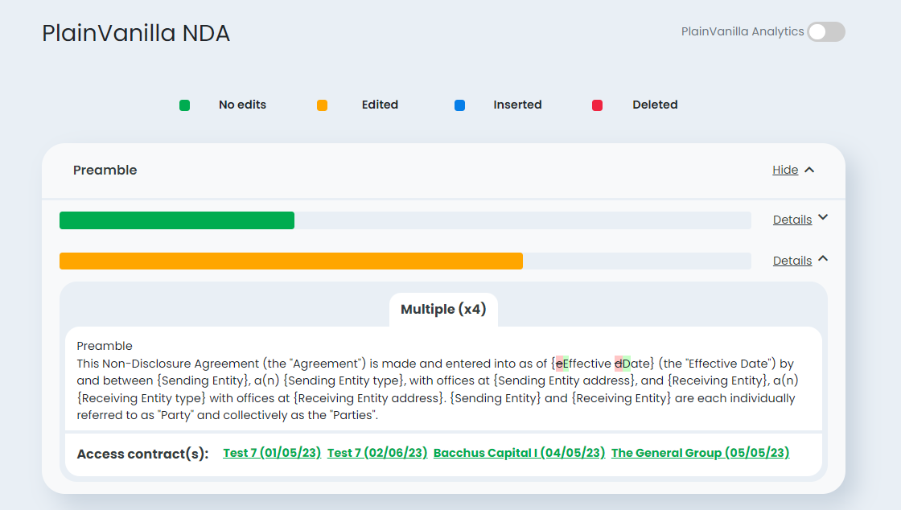Viewport: 901px width, 510px height.
Task: Click the orange Edited progress bar
Action: [290, 261]
